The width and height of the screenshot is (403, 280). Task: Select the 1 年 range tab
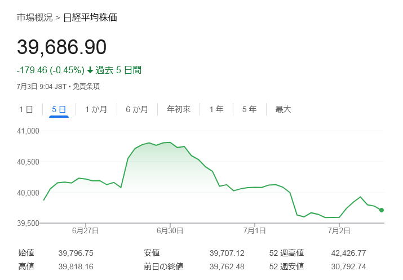click(x=216, y=109)
